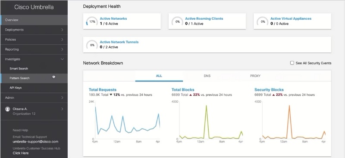Screen dimensions: 345x158
Task: Click the Total Requests line chart
Action: coord(124,121)
